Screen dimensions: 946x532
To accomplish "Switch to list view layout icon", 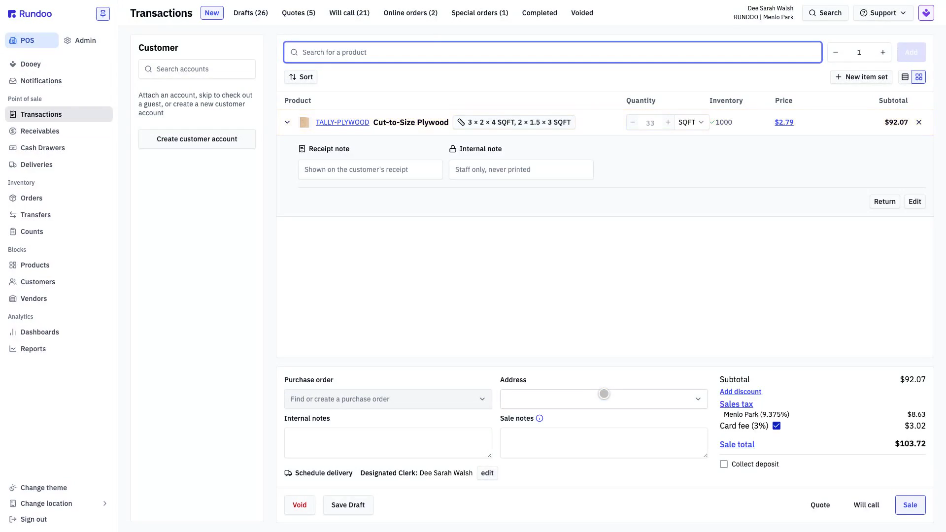I will click(x=905, y=77).
